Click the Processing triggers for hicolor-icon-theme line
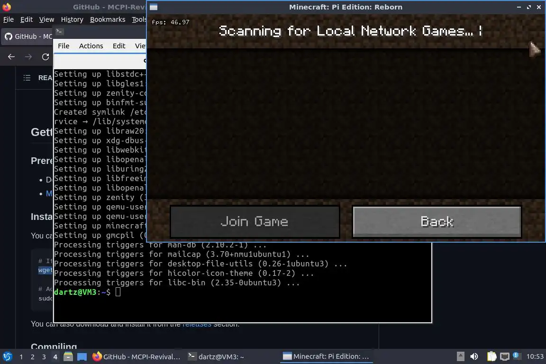The width and height of the screenshot is (546, 364). (x=184, y=273)
